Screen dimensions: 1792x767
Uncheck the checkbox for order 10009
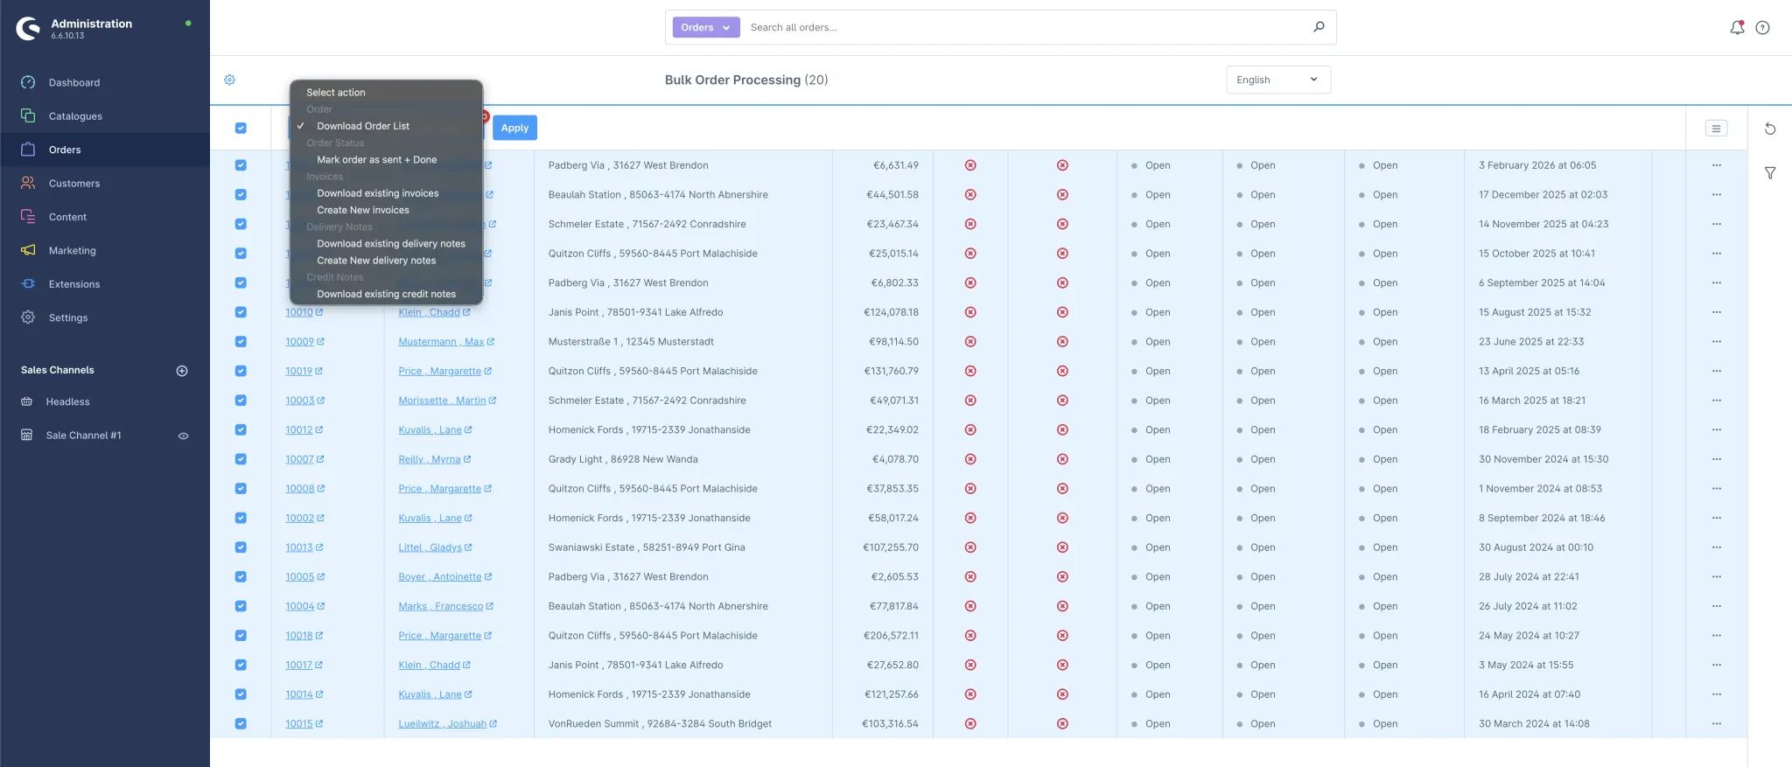click(241, 342)
